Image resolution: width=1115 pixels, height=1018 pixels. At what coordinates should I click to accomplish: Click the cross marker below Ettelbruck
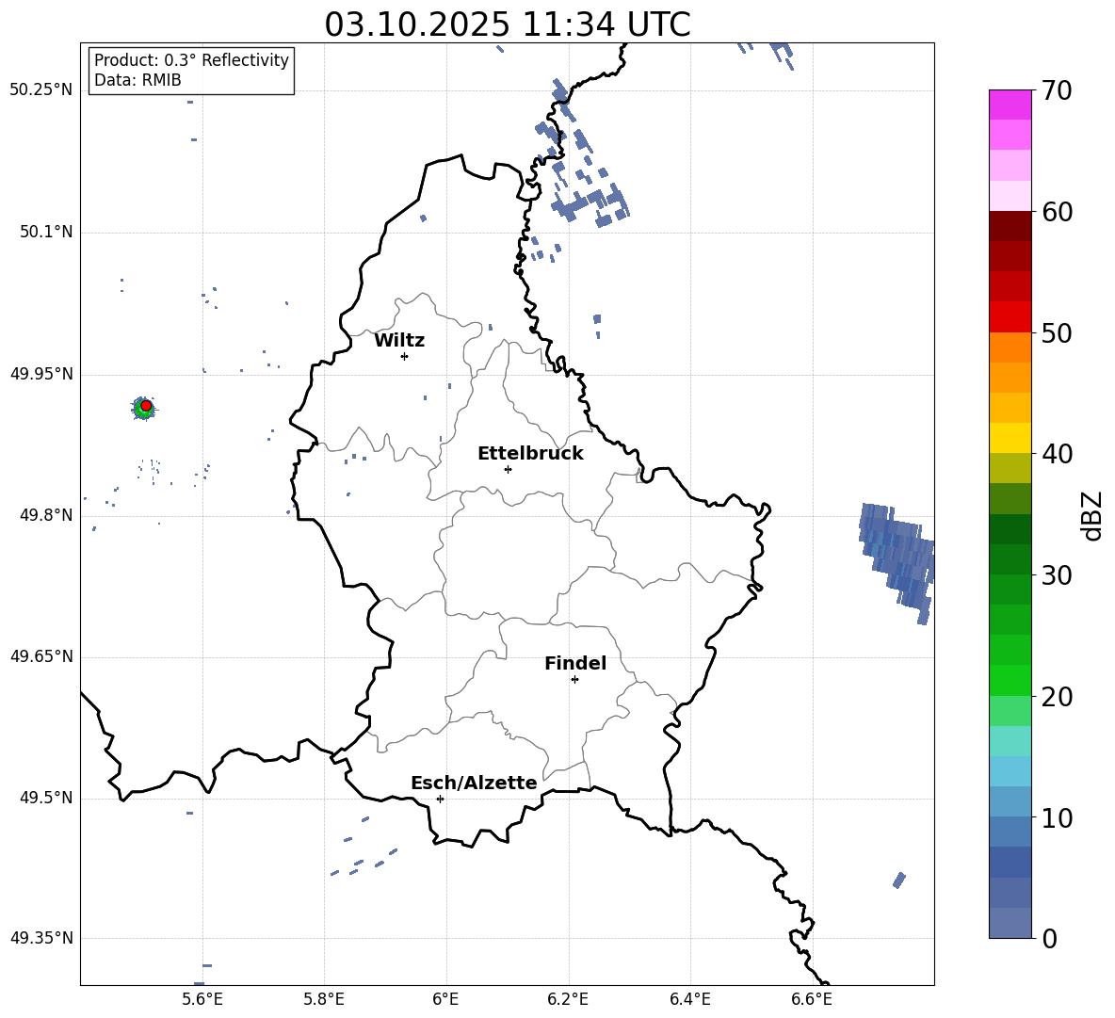(x=508, y=469)
